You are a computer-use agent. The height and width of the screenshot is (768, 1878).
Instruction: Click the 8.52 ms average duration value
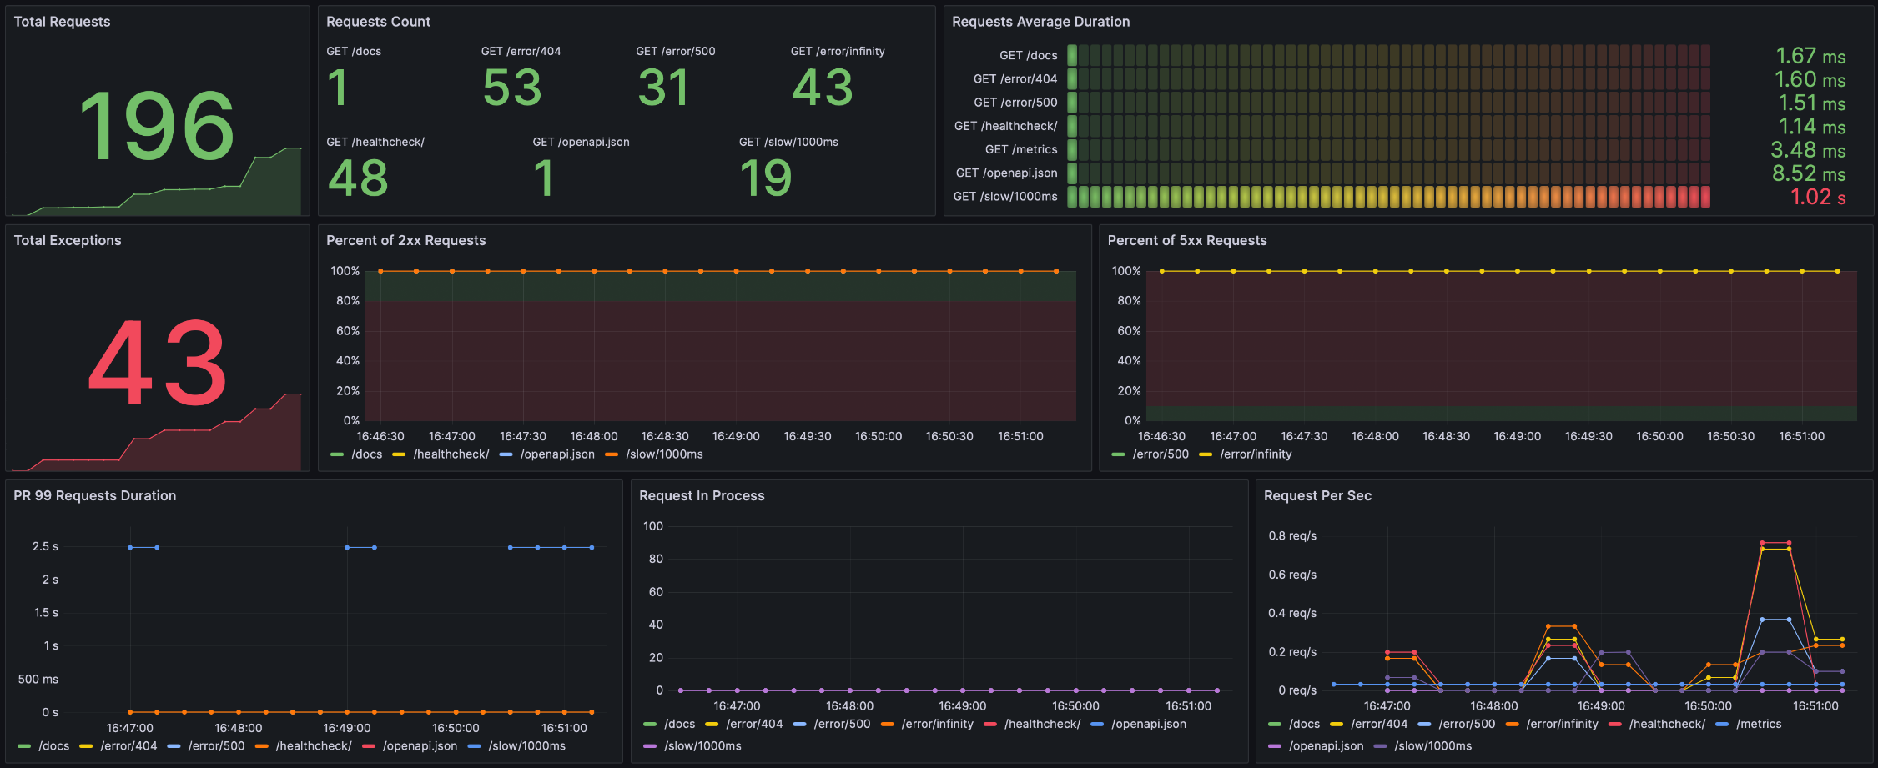[x=1809, y=173]
